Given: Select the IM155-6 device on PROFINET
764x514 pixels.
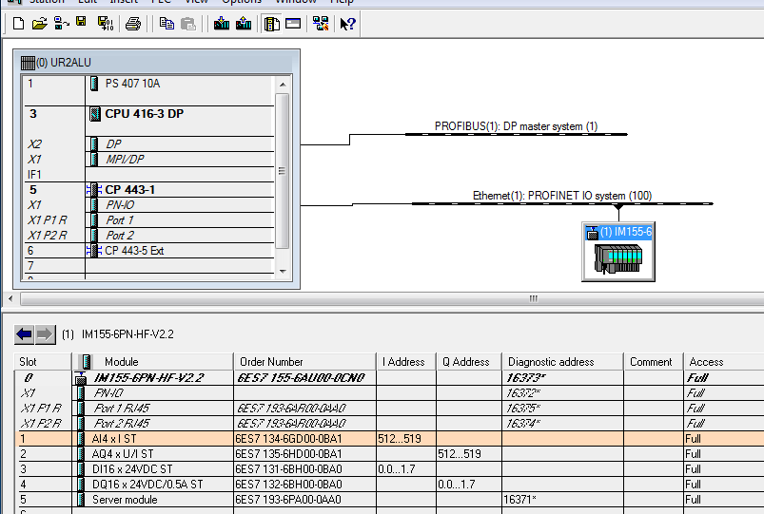Looking at the screenshot, I should (617, 252).
